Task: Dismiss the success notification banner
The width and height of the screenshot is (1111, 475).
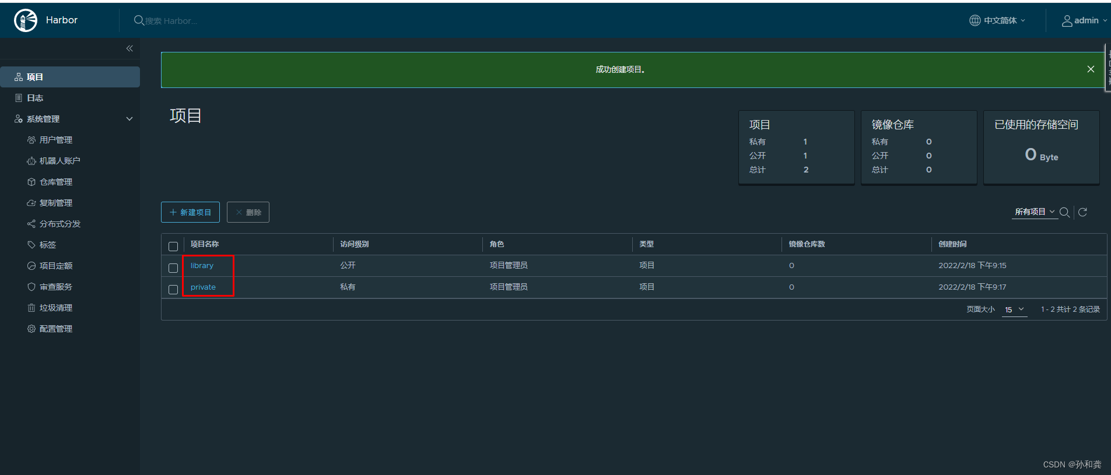Action: click(1091, 69)
